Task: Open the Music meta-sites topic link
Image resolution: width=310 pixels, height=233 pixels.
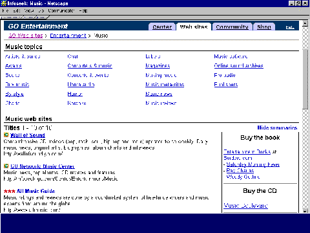Action: click(x=165, y=84)
